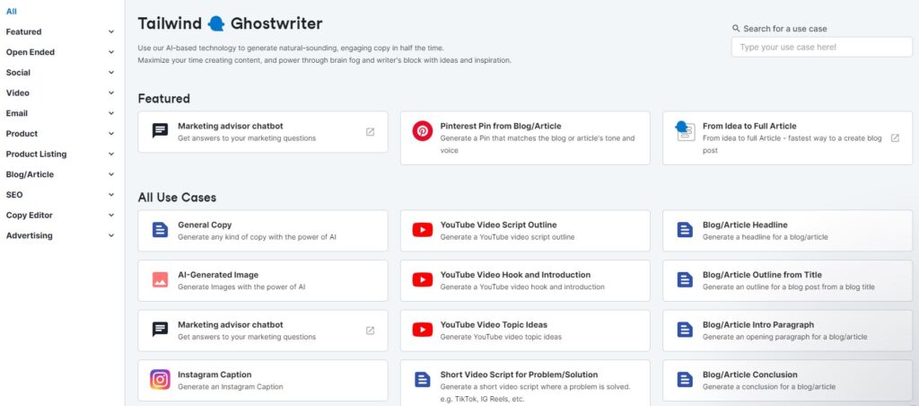Select the Featured sidebar category
The image size is (919, 406).
(23, 31)
